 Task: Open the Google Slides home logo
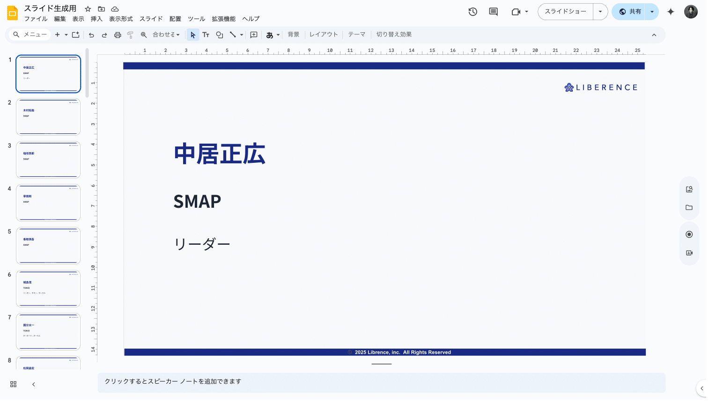tap(13, 13)
